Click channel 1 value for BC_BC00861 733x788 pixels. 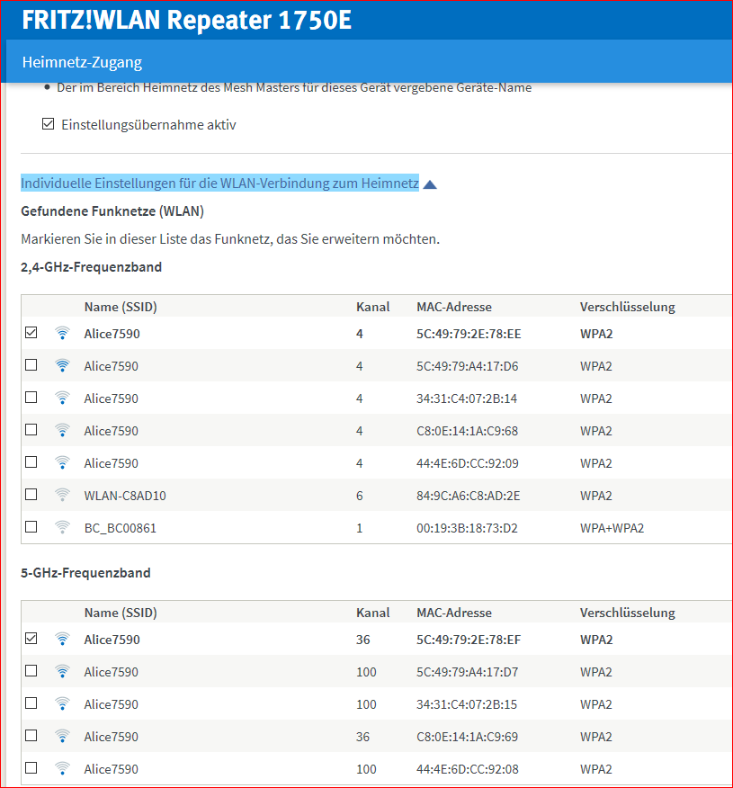point(359,528)
